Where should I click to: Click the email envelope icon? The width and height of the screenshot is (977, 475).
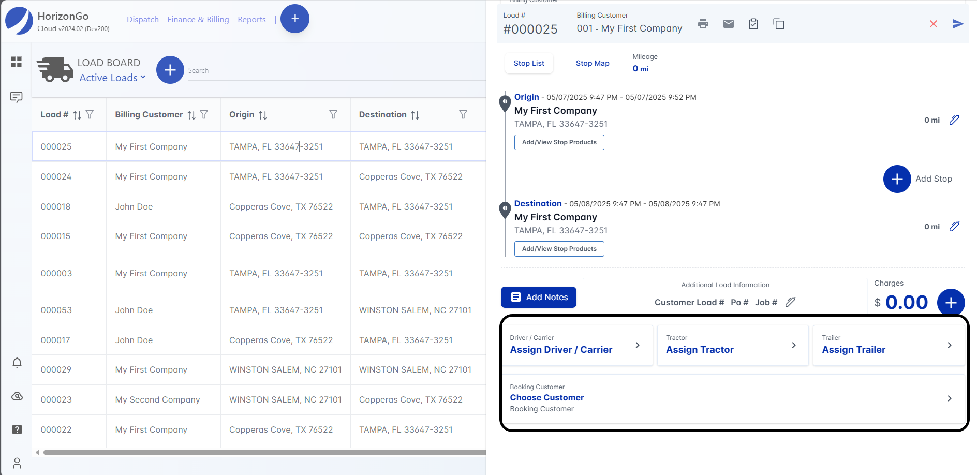coord(728,24)
